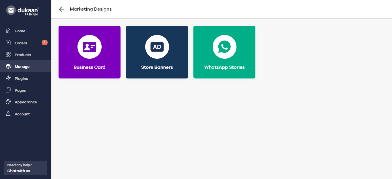Image resolution: width=392 pixels, height=179 pixels.
Task: Open Home in the sidebar
Action: 26,31
